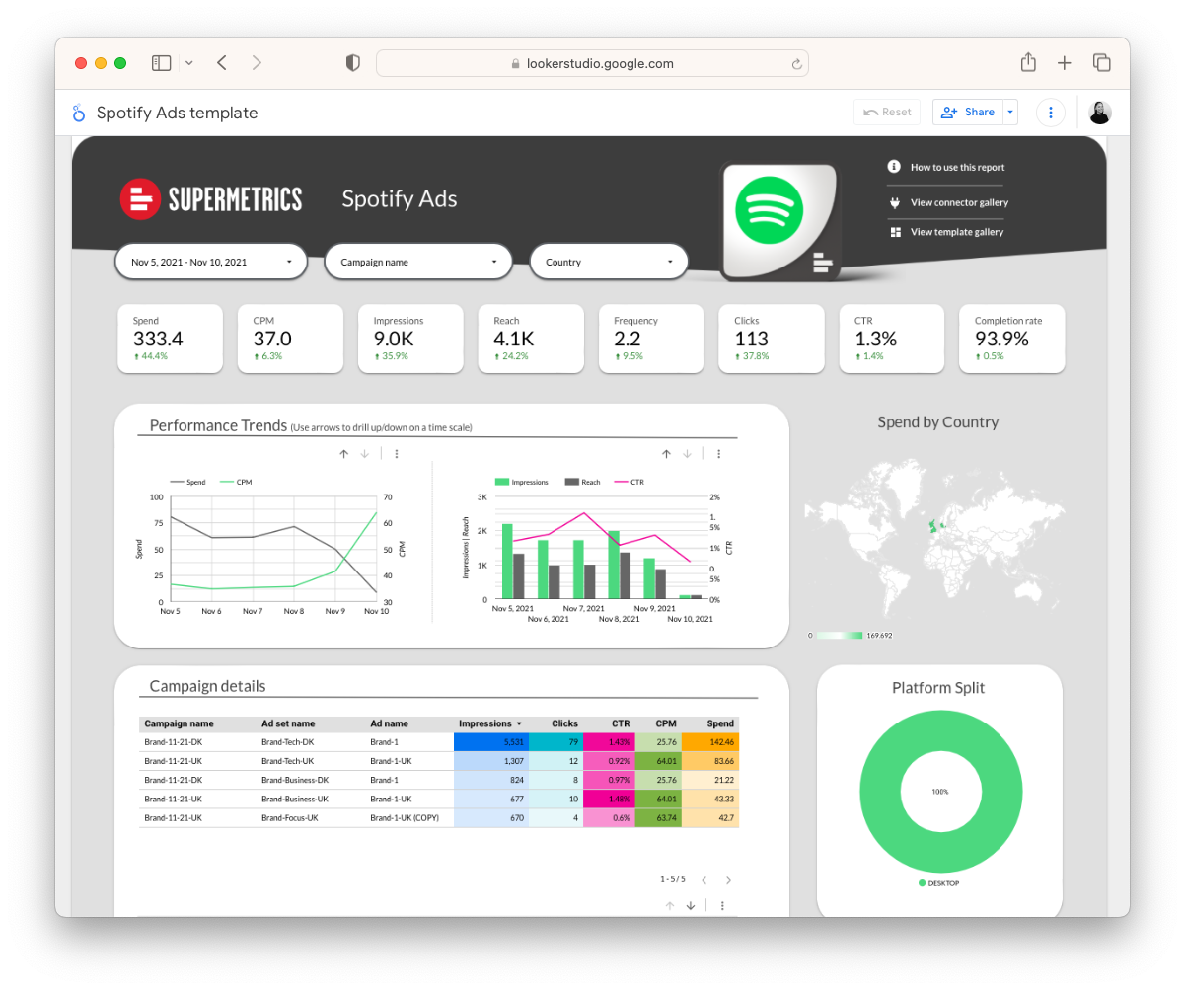Image resolution: width=1185 pixels, height=990 pixels.
Task: Open the date range dropdown
Action: coord(211,263)
